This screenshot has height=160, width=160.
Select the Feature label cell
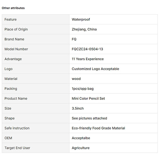[x=35, y=19]
